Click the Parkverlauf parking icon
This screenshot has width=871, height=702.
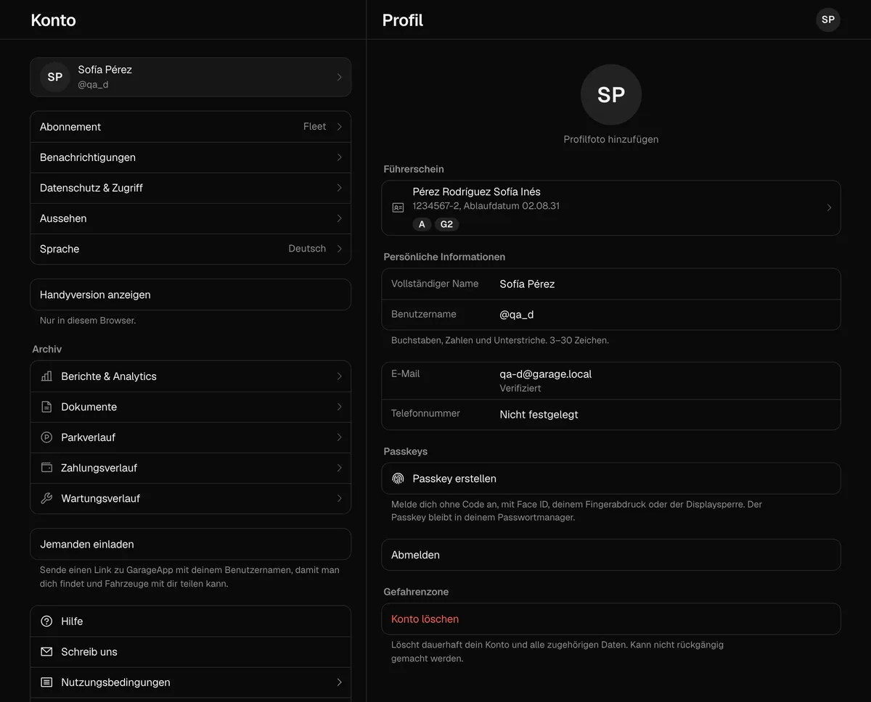click(x=46, y=437)
